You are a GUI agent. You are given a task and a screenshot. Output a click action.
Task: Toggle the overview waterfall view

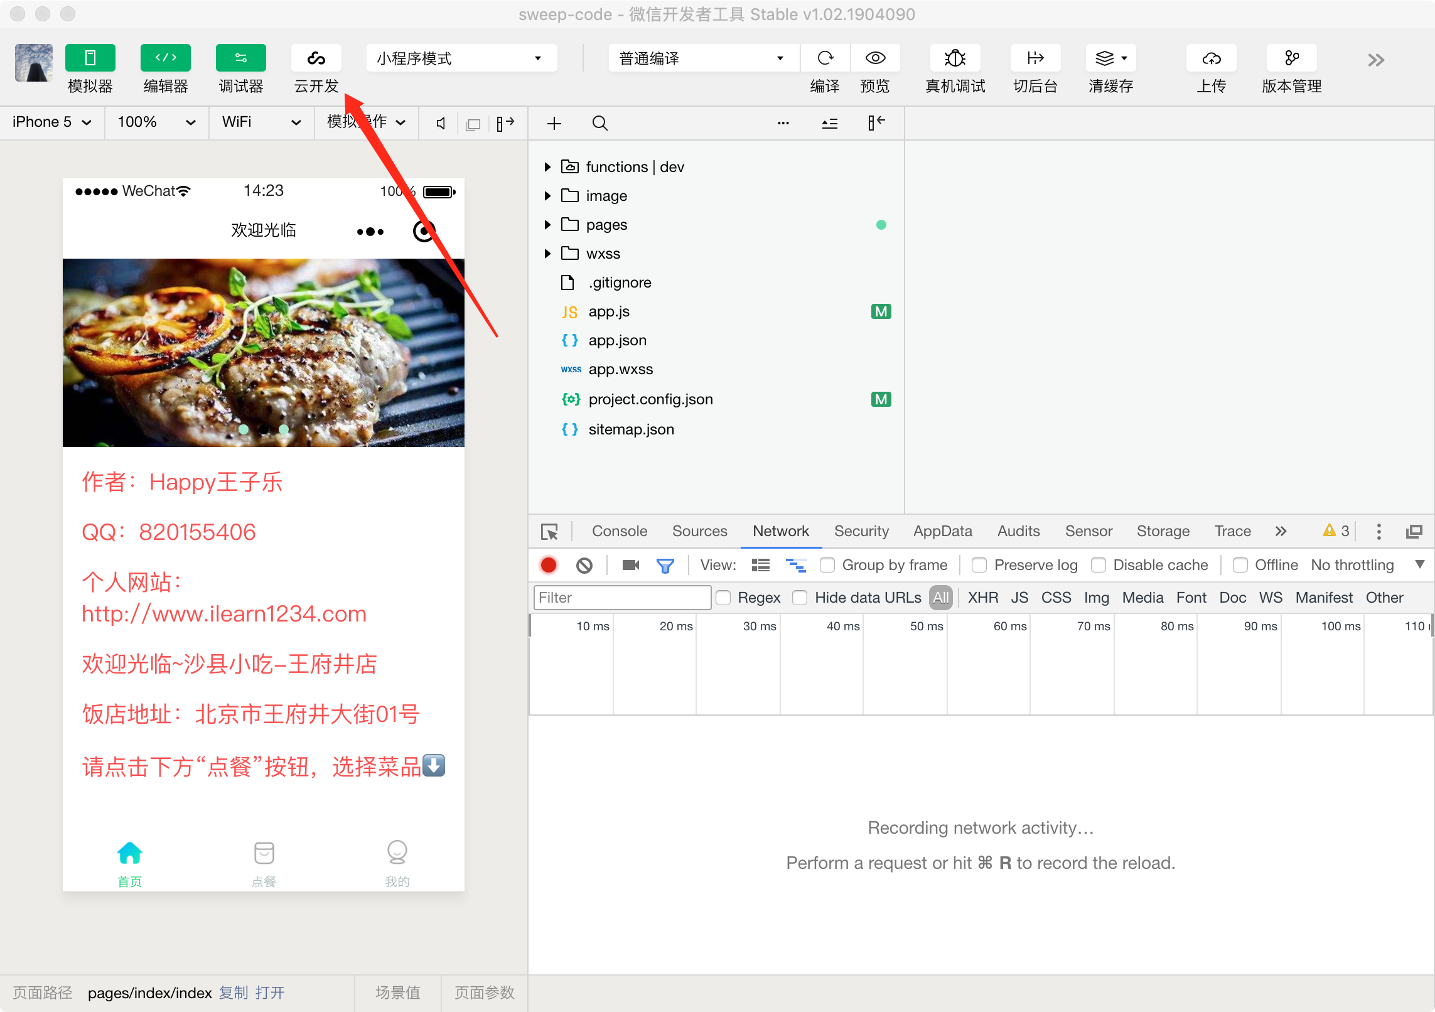(x=796, y=565)
